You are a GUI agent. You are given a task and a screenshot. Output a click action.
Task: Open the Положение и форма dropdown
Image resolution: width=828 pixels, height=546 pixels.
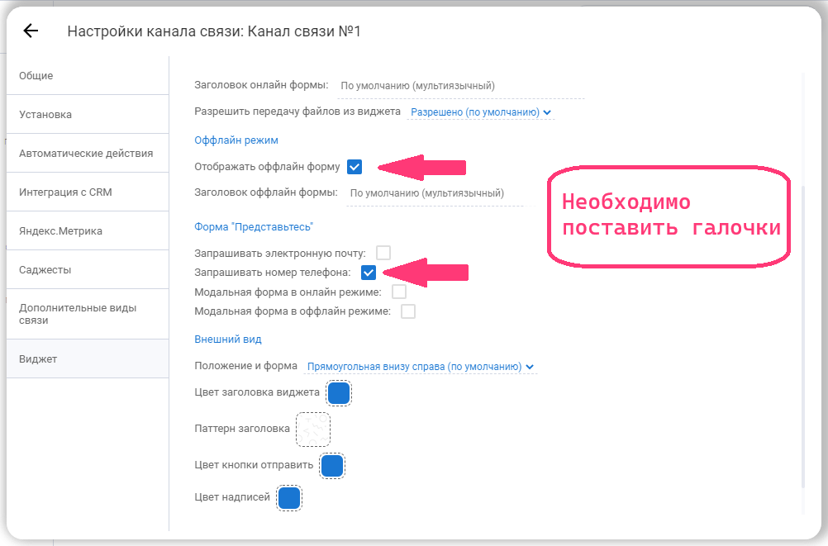coord(420,367)
